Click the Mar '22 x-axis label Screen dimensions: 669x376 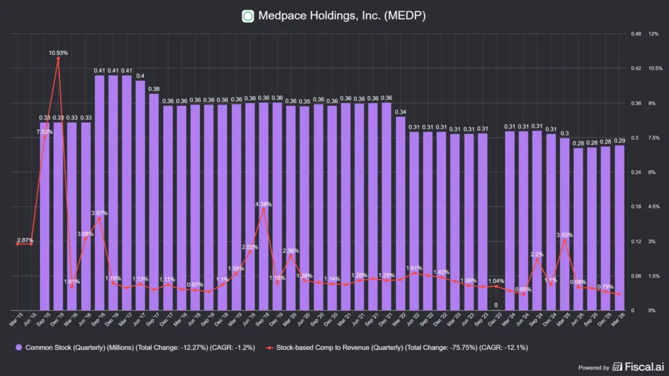(399, 319)
